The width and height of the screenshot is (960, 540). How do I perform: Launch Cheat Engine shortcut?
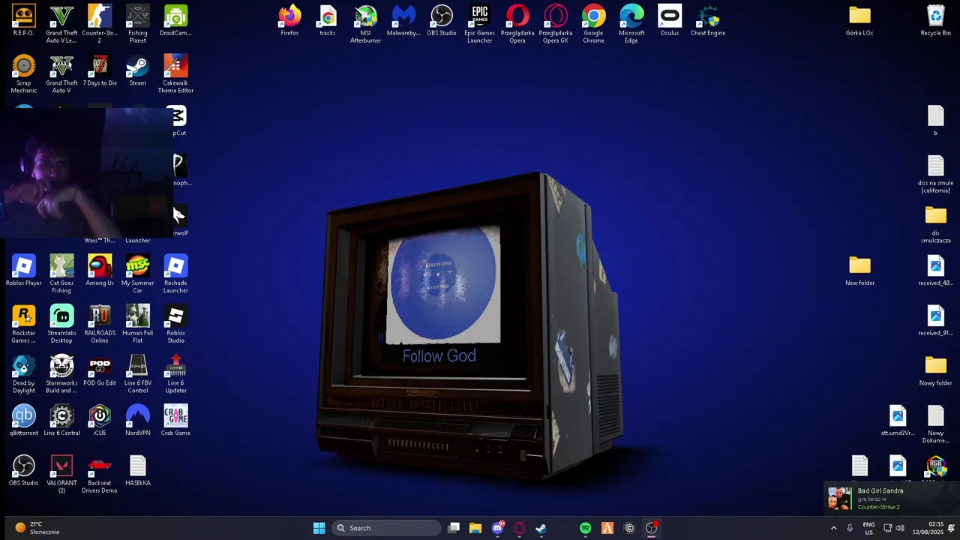[708, 20]
